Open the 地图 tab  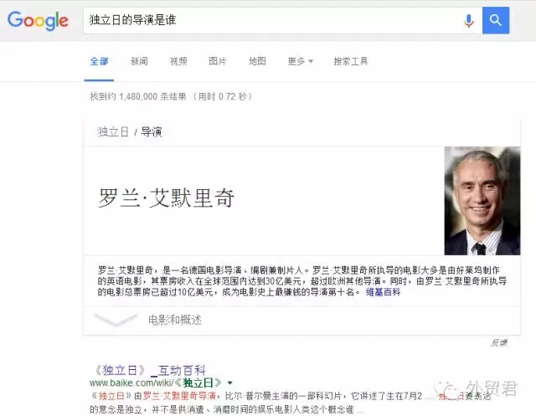[257, 61]
